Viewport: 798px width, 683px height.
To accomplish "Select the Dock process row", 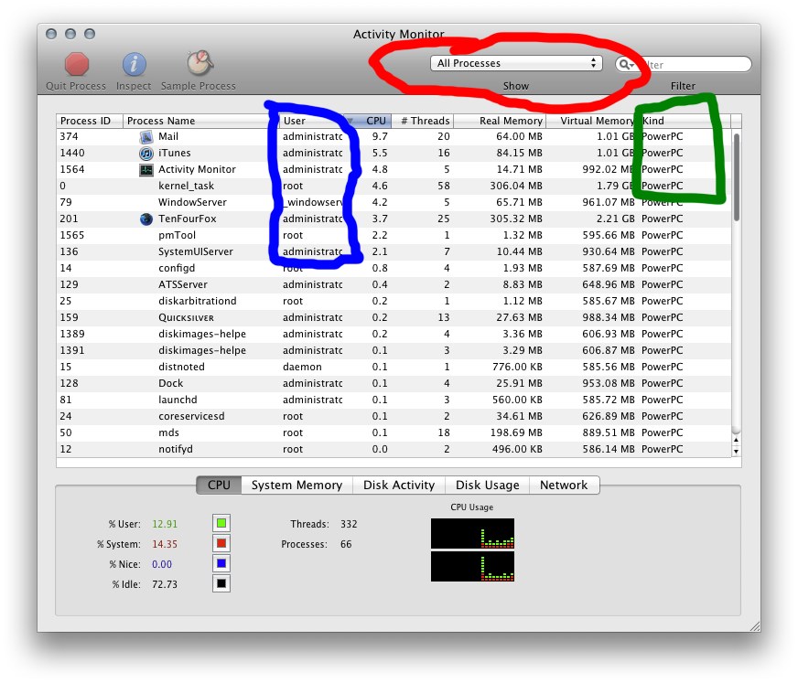I will pos(394,383).
